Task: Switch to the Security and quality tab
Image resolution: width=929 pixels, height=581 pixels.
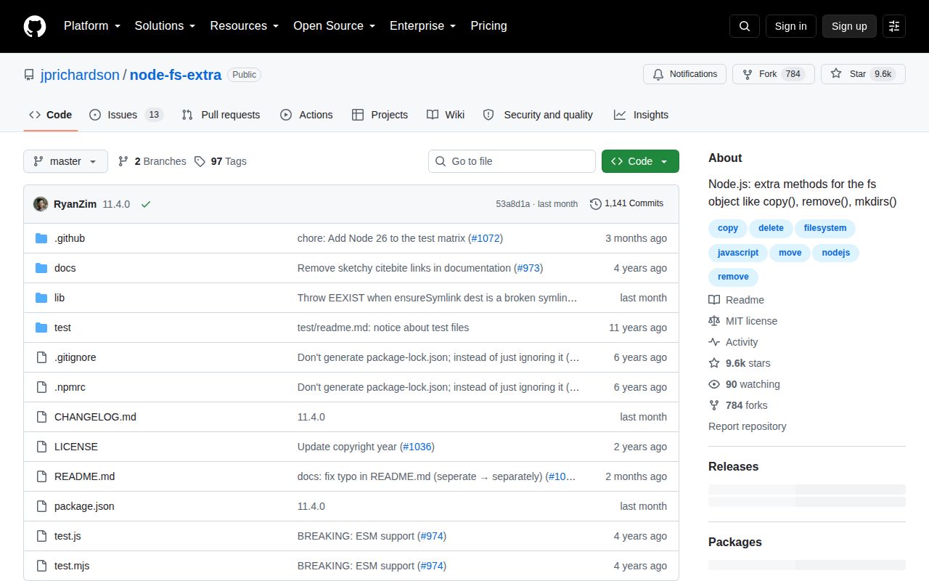Action: click(x=538, y=115)
